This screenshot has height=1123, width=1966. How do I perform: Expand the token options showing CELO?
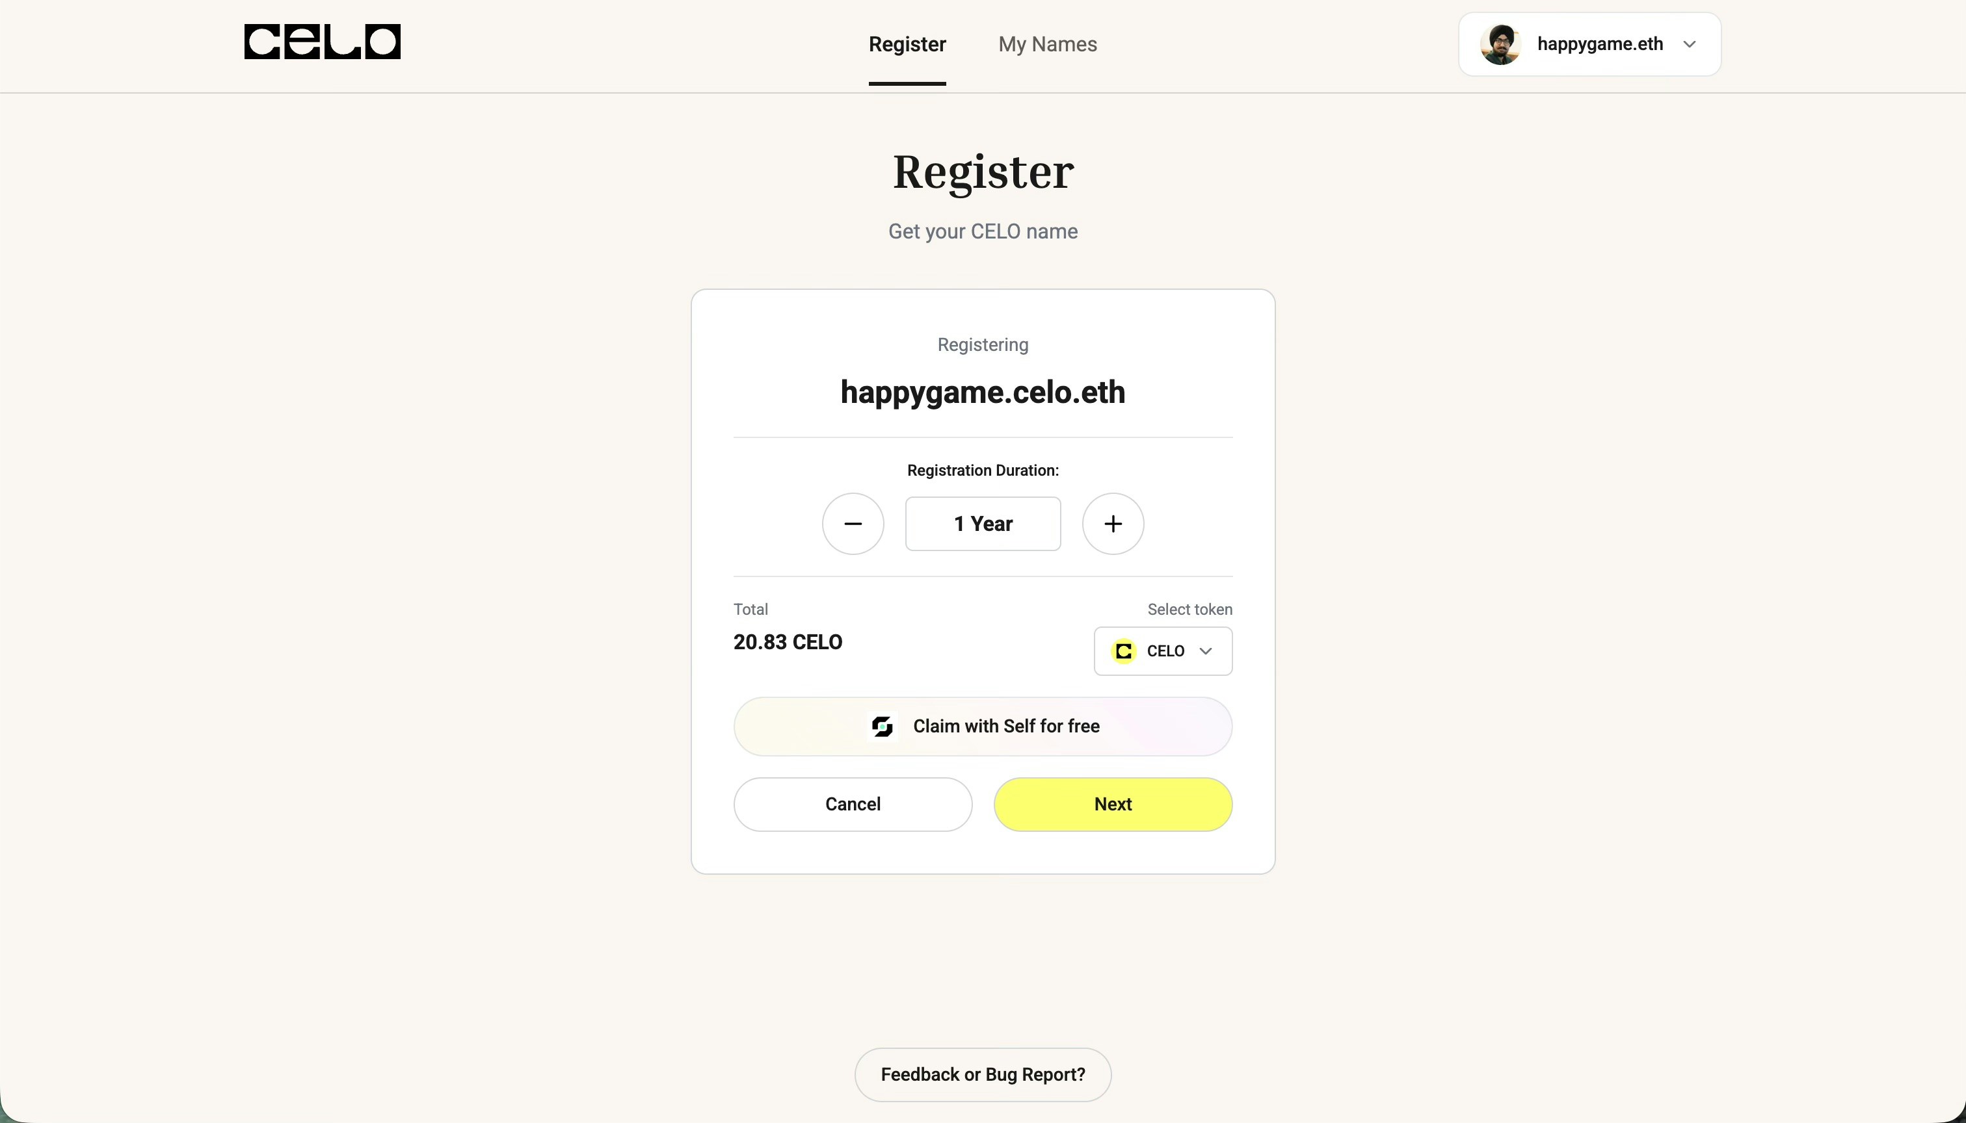[1163, 651]
